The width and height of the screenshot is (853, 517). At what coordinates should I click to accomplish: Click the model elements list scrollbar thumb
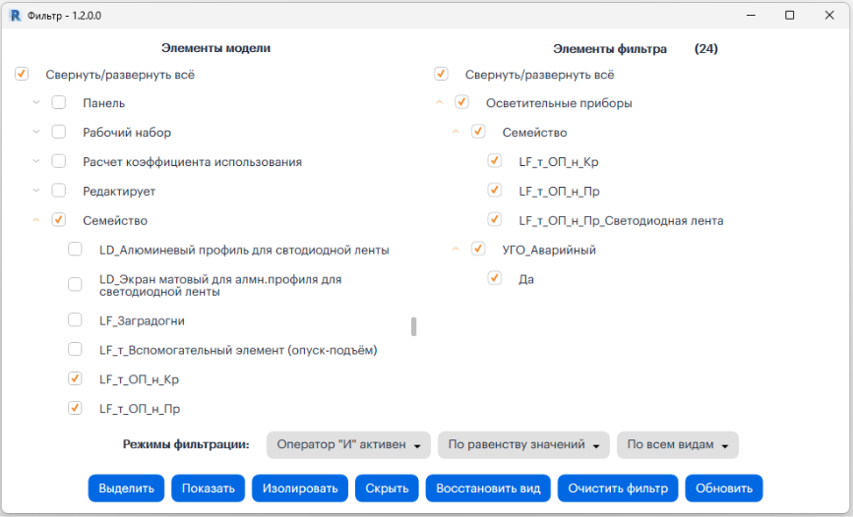click(413, 326)
